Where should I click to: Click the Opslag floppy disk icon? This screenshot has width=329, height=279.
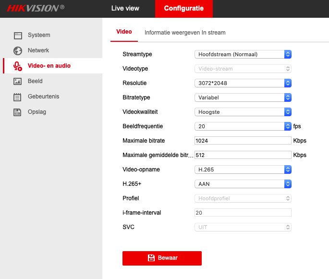click(x=18, y=112)
